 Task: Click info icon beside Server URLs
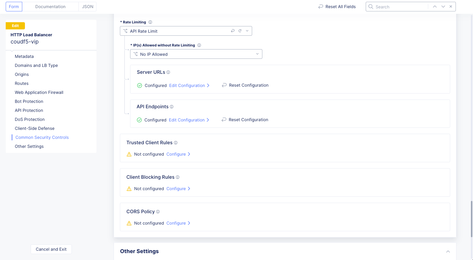tap(168, 72)
